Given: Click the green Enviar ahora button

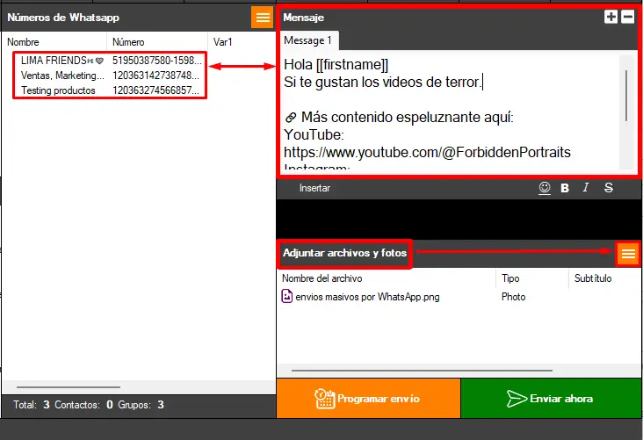Looking at the screenshot, I should (x=551, y=399).
